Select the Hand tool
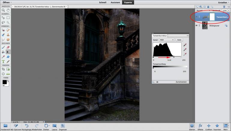The image size is (231, 131). pyautogui.click(x=8, y=10)
